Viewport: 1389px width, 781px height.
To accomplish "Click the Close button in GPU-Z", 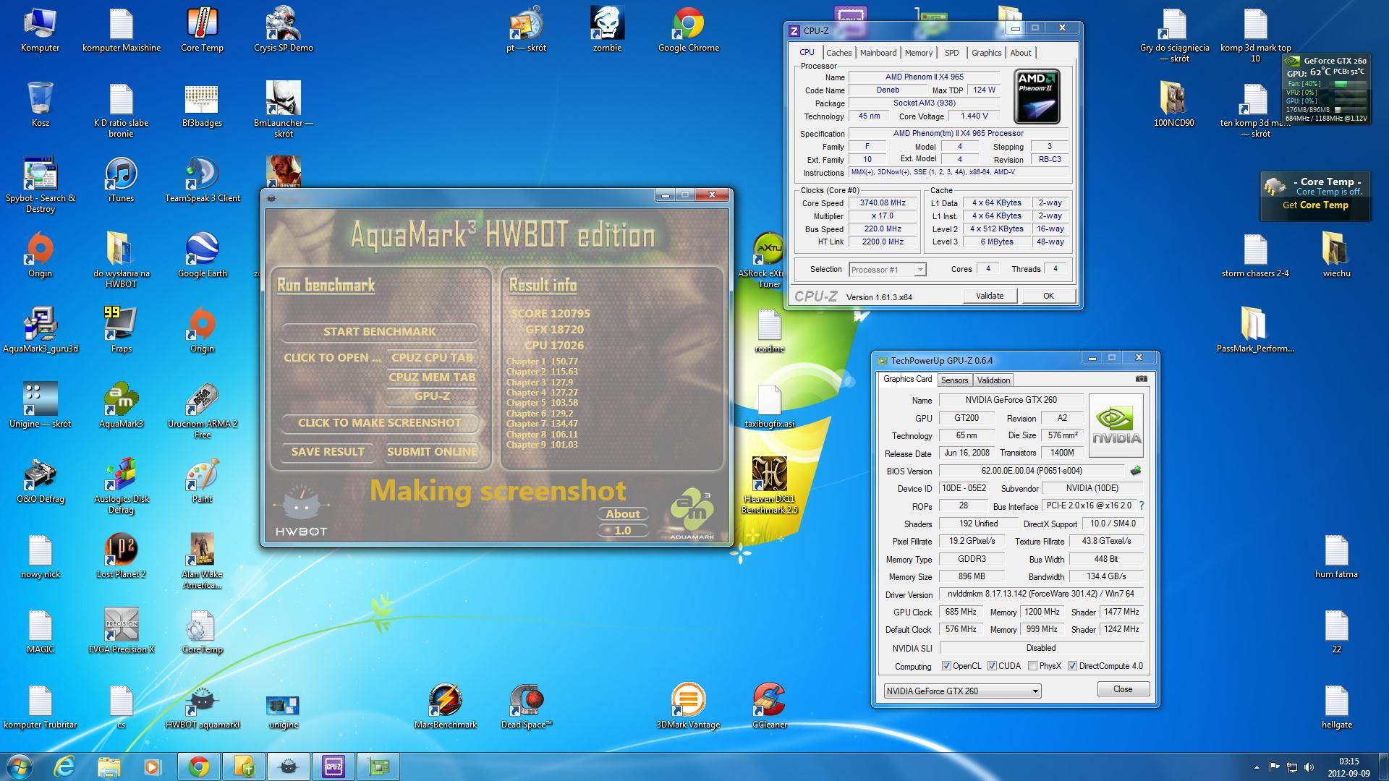I will pyautogui.click(x=1123, y=689).
